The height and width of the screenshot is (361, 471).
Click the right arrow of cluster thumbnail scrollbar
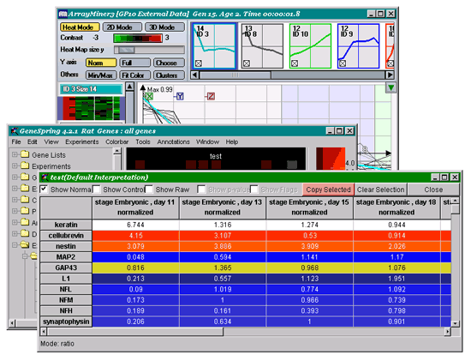point(390,75)
